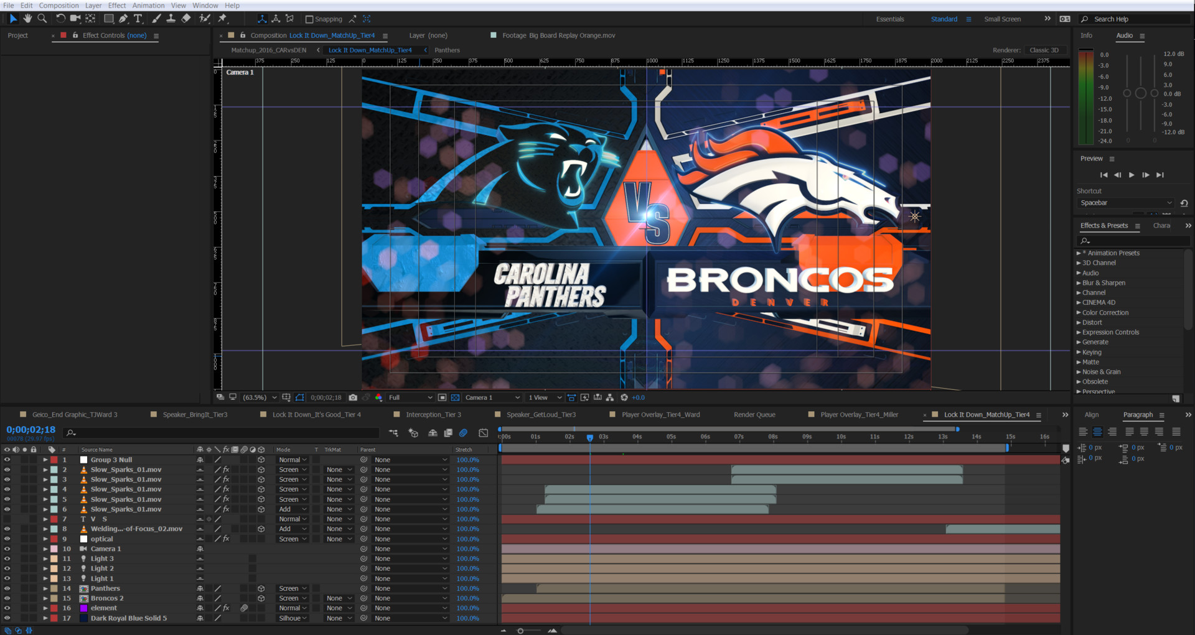Viewport: 1195px width, 635px height.
Task: Click the purple label swatch of element layer
Action: 83,608
